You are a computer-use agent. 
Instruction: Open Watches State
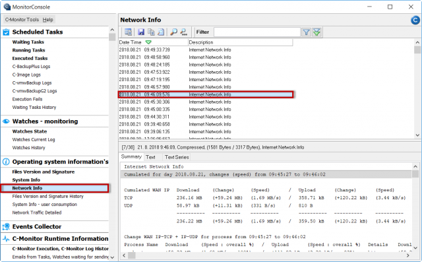click(x=30, y=131)
